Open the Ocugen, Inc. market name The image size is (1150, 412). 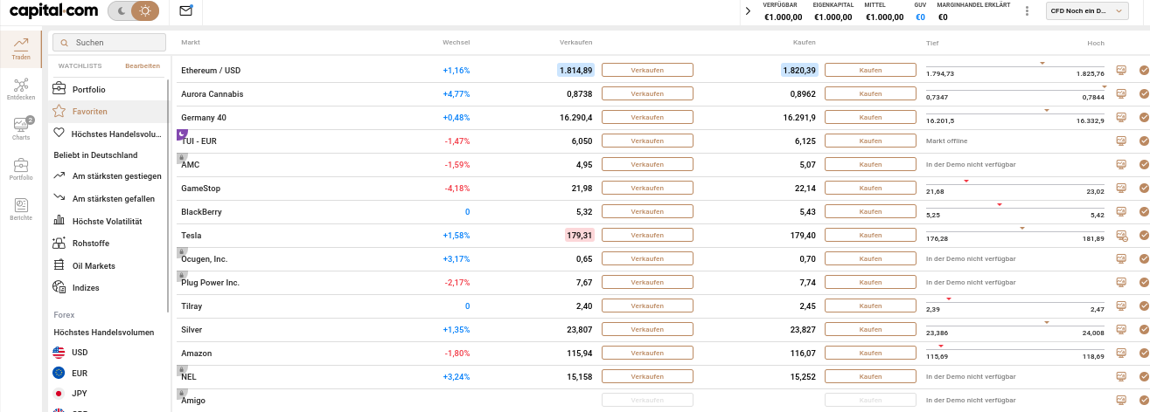tap(204, 258)
